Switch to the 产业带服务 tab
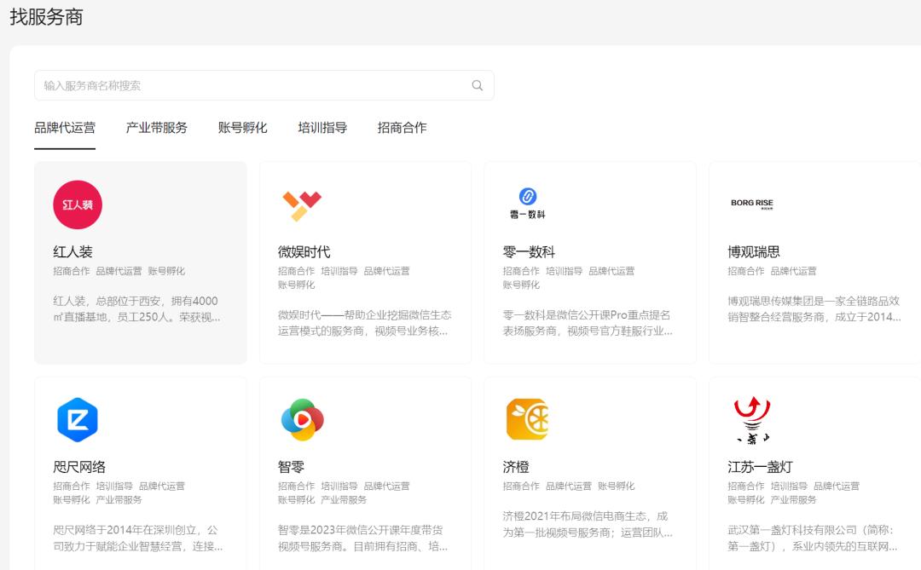 coord(157,128)
